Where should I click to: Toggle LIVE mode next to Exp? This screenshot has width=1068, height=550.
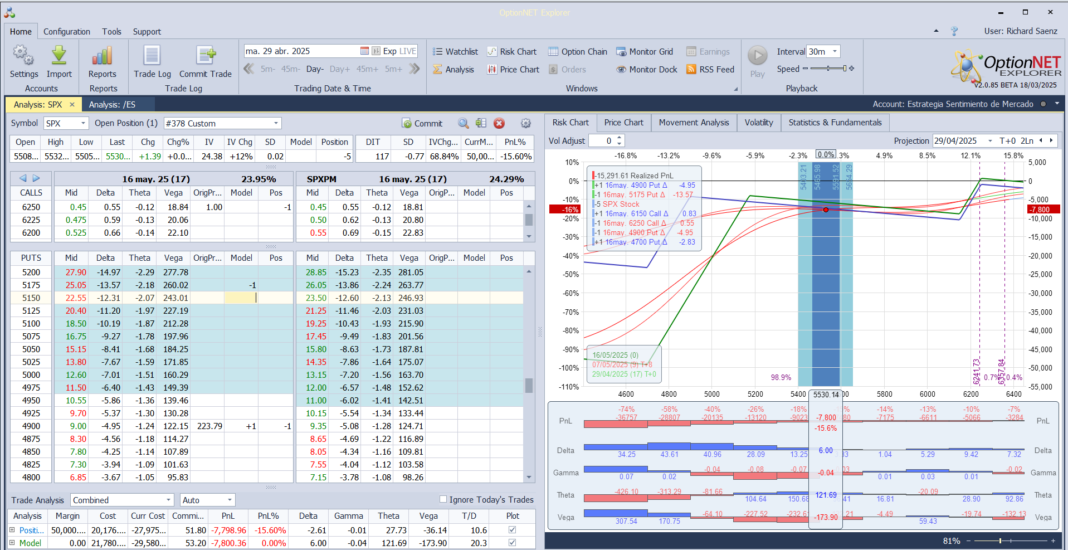(x=408, y=51)
